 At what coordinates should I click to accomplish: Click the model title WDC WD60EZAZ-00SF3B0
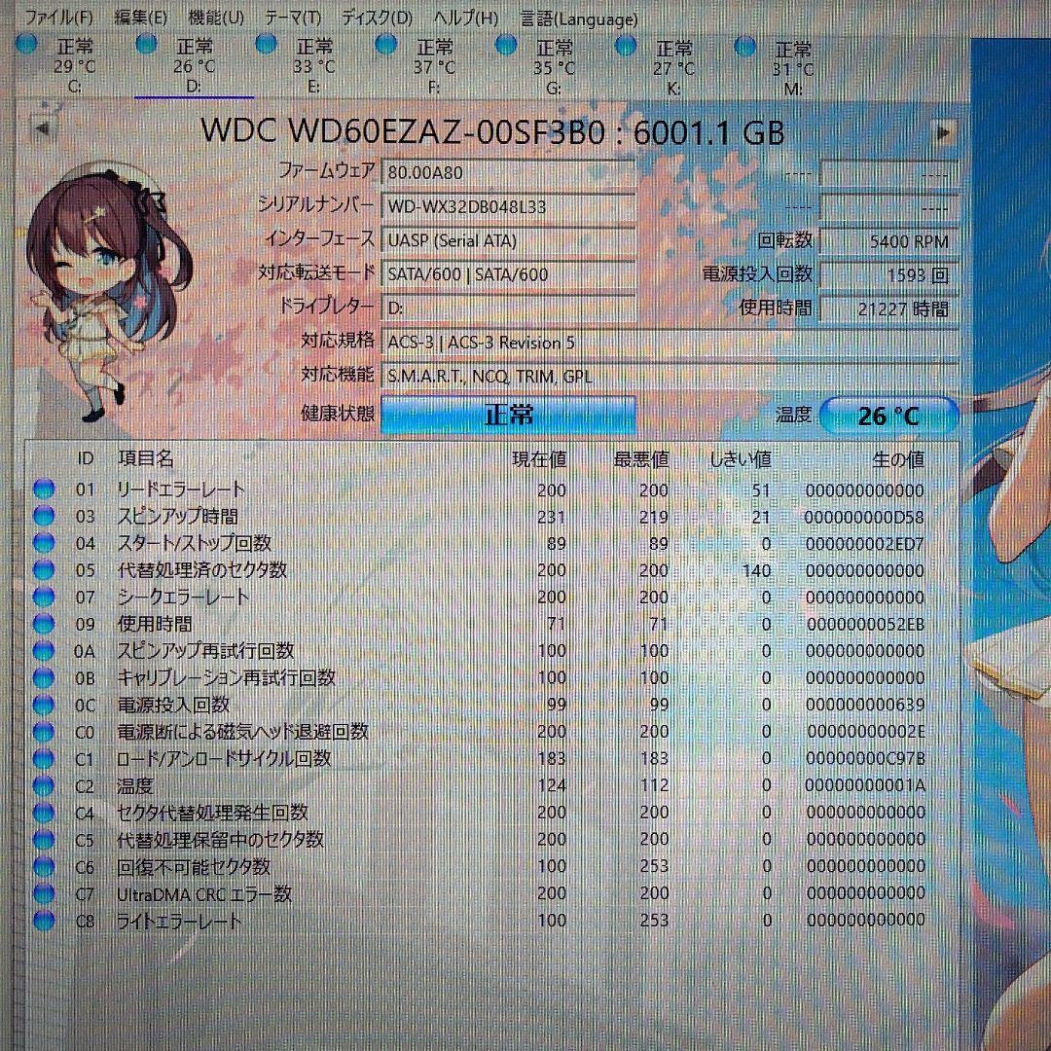click(x=402, y=130)
